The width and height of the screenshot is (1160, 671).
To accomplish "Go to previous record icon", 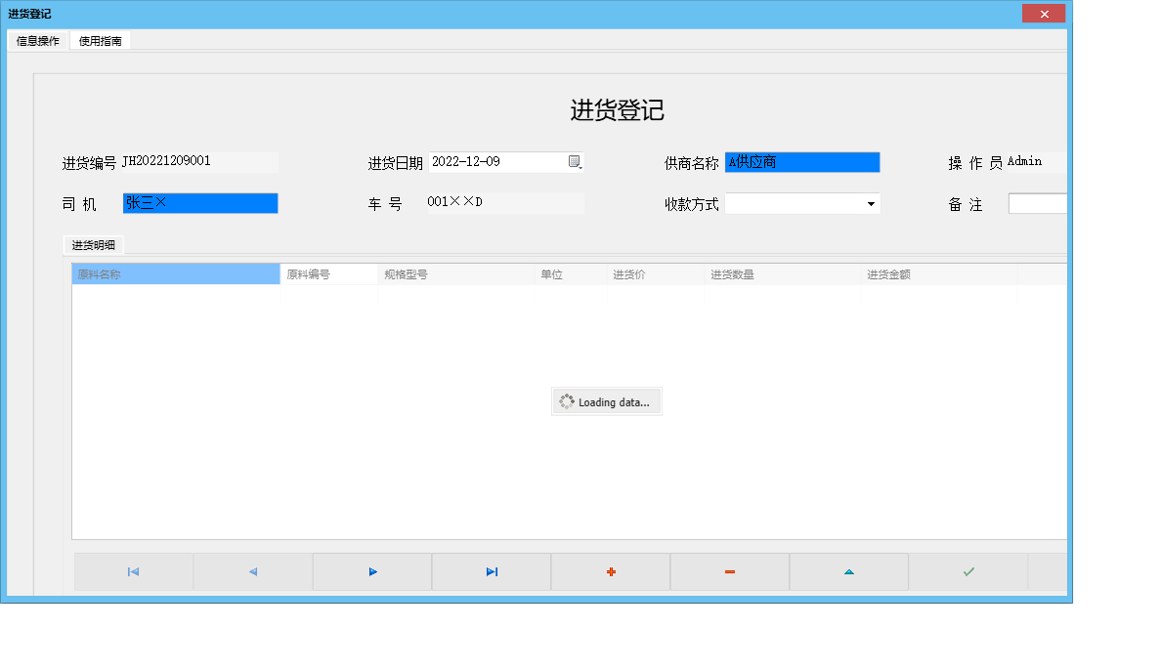I will pyautogui.click(x=252, y=571).
